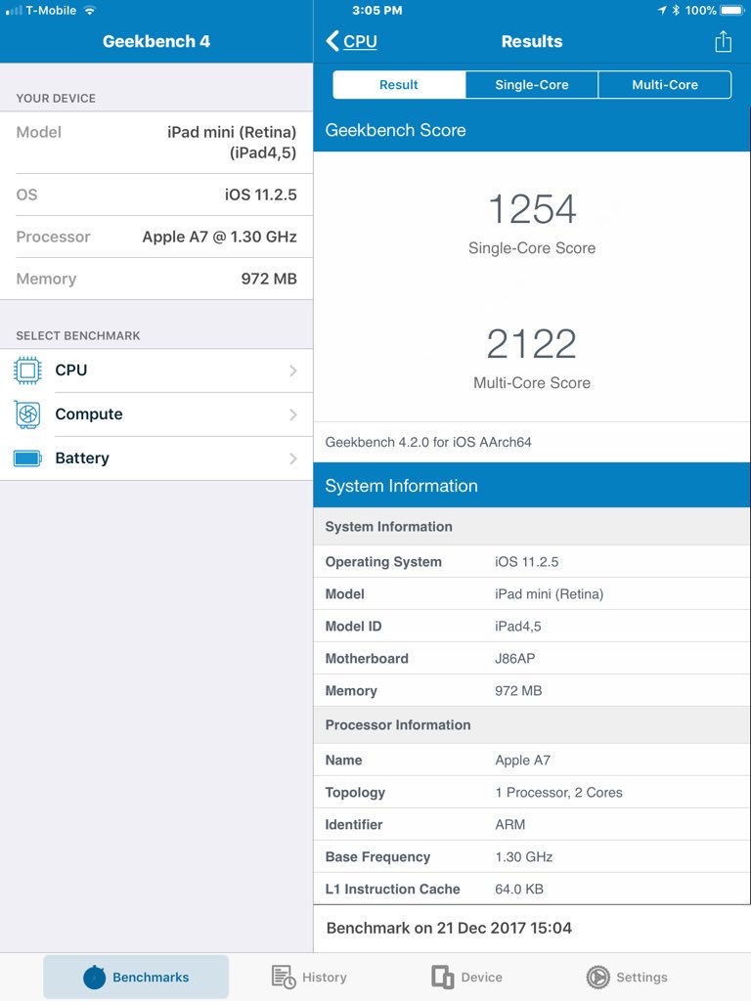Tap the battery indicator in status bar
The width and height of the screenshot is (751, 1001).
732,10
